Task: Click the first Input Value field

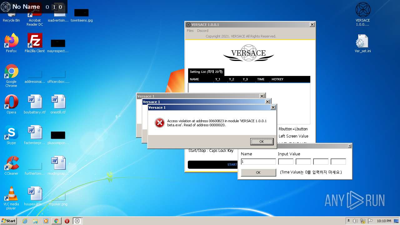Action: [x=286, y=162]
